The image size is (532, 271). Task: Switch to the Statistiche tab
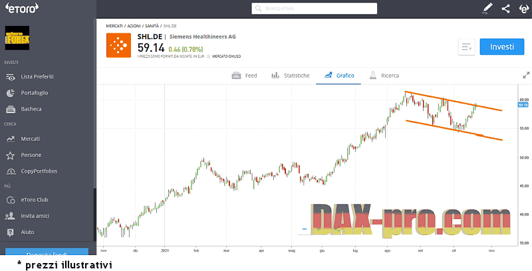point(291,76)
